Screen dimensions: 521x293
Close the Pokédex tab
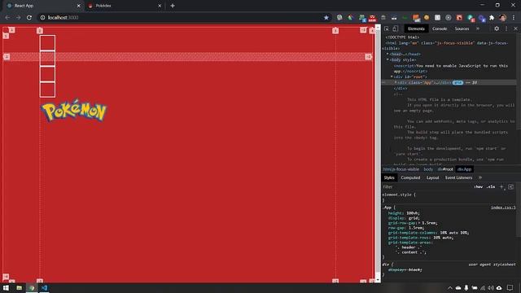pyautogui.click(x=160, y=6)
